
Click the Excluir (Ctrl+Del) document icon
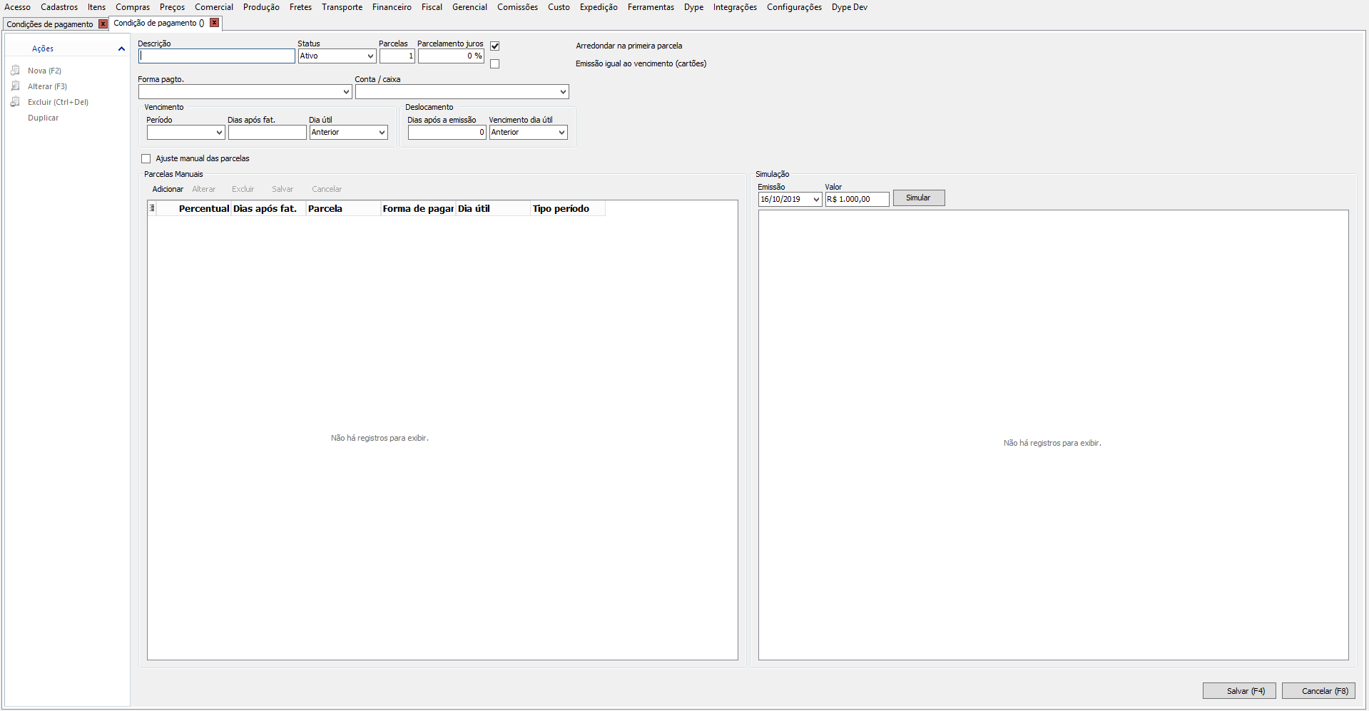pos(15,102)
